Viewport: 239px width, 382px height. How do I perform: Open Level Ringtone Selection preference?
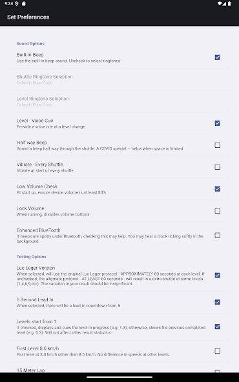point(119,101)
